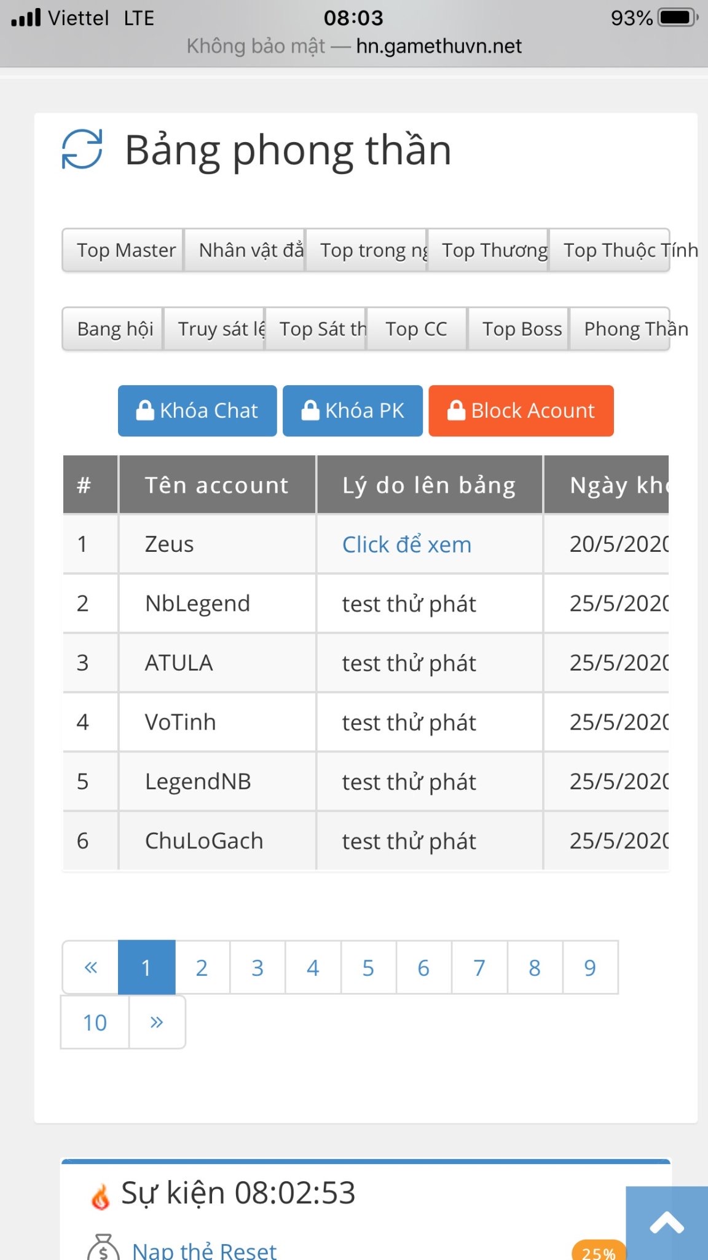Jump to page 10 of results
The width and height of the screenshot is (708, 1260).
(95, 1022)
